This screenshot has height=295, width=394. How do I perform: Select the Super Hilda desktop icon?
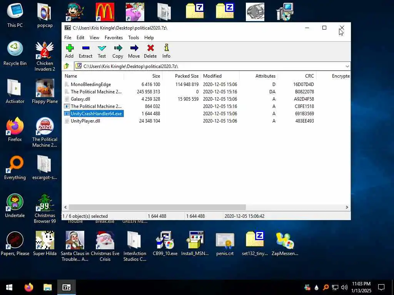tap(45, 243)
